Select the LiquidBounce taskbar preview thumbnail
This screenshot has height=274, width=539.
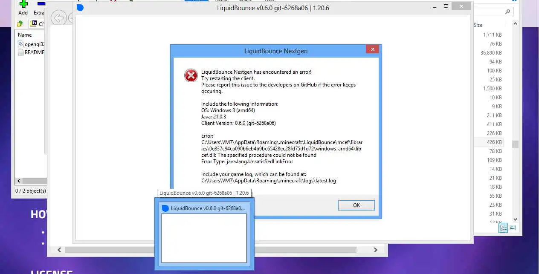tap(204, 238)
